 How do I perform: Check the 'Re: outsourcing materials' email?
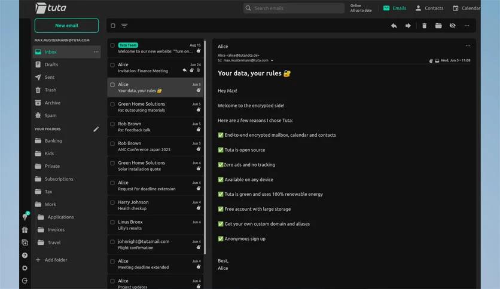pos(112,104)
